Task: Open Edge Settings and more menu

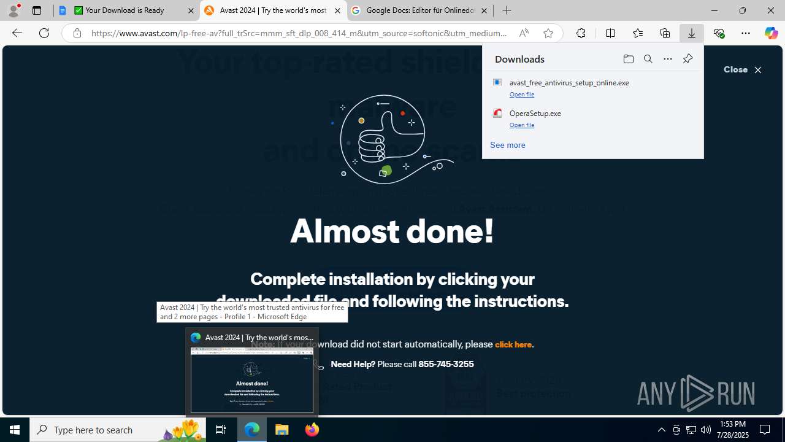Action: [746, 33]
